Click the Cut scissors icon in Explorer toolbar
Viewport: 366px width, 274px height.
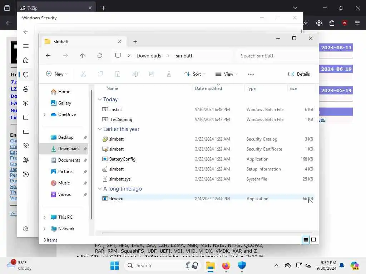pyautogui.click(x=83, y=74)
